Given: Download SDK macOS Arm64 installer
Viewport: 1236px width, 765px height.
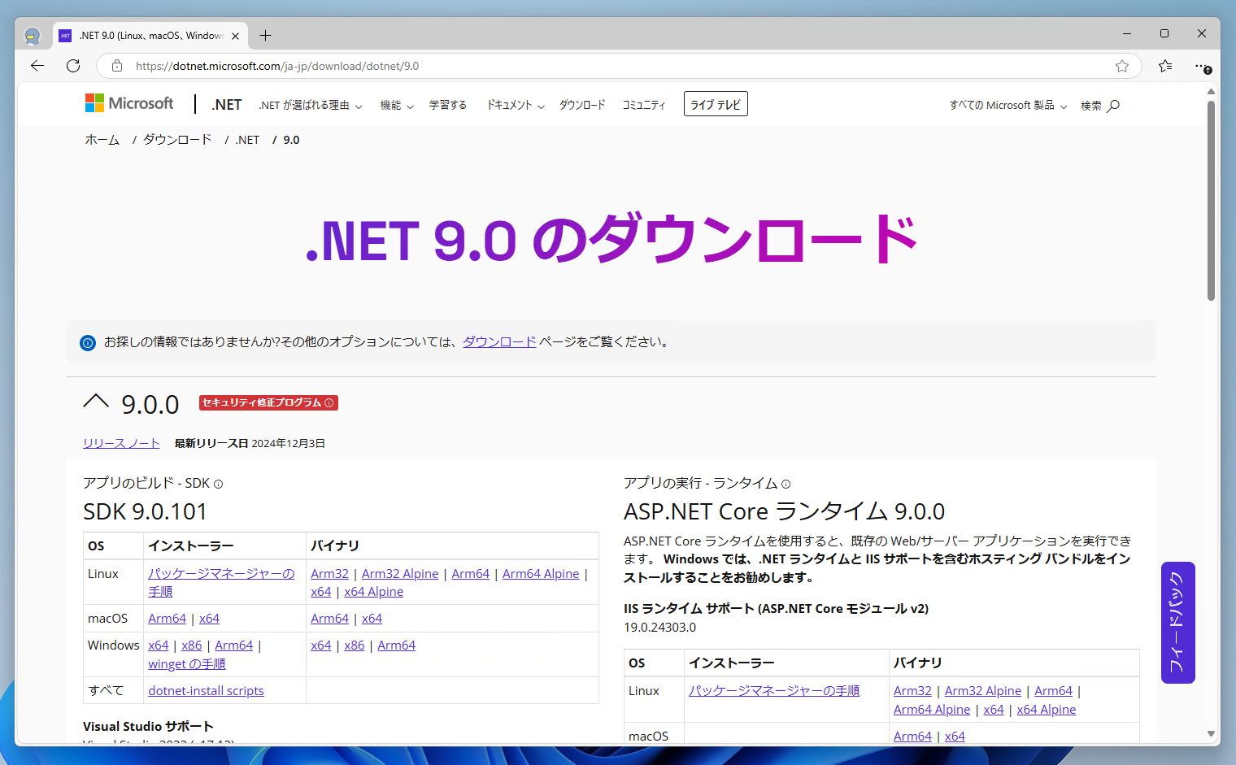Looking at the screenshot, I should point(167,619).
